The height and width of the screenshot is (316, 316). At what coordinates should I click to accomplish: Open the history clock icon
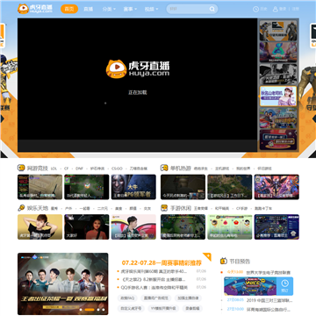[255, 9]
